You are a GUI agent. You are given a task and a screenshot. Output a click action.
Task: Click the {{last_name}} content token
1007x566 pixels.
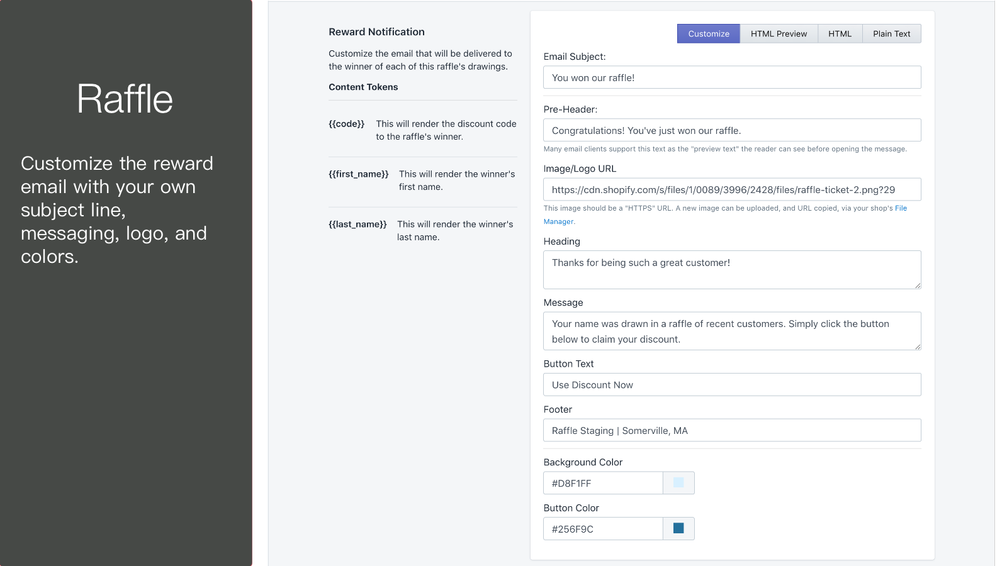pos(357,224)
